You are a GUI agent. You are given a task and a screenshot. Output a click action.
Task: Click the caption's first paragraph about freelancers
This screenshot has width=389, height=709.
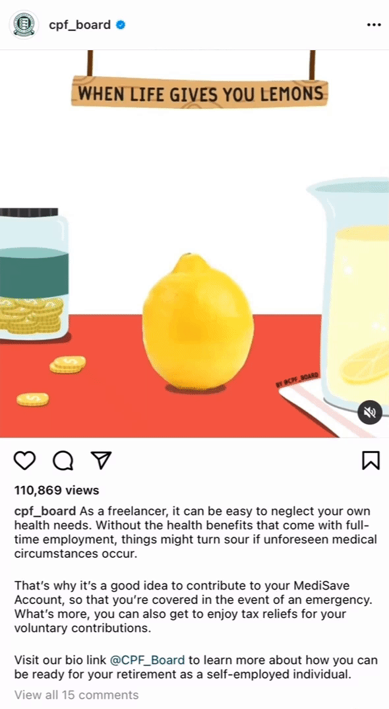point(194,532)
